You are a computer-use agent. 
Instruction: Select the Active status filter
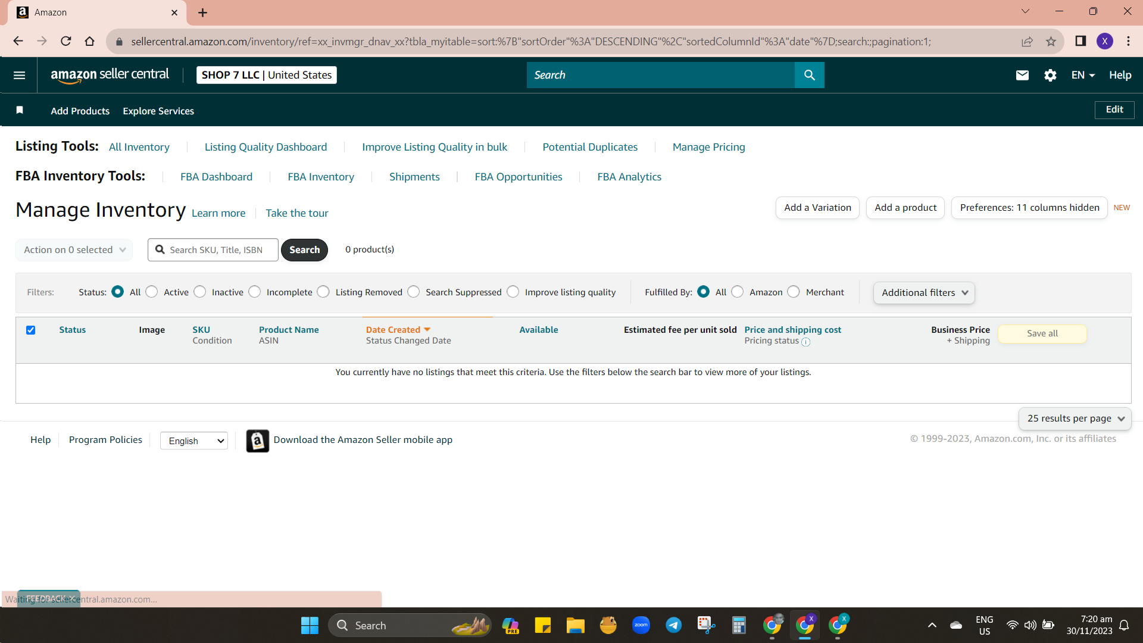click(152, 292)
